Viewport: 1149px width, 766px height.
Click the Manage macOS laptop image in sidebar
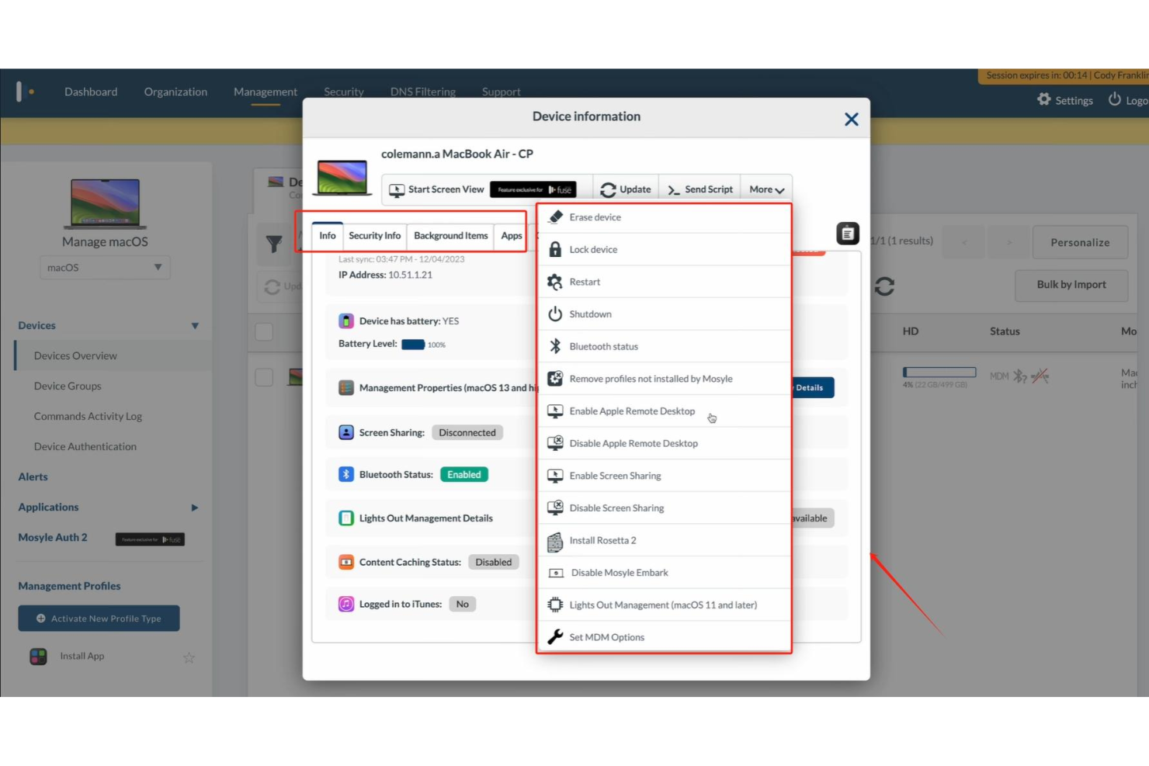tap(106, 203)
